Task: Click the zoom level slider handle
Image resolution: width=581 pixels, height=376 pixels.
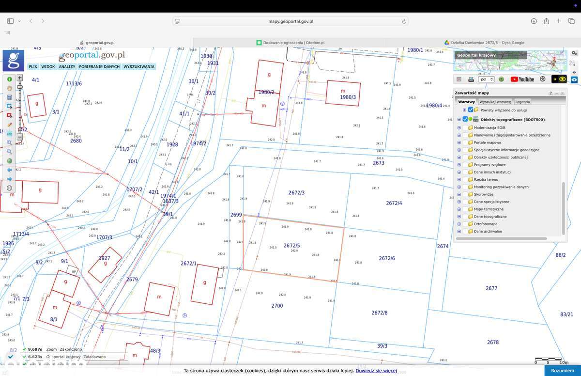Action: [x=20, y=86]
